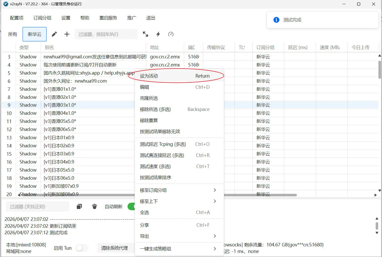The image size is (382, 257).
Task: Click the plus icon to add a server
Action: (66, 34)
